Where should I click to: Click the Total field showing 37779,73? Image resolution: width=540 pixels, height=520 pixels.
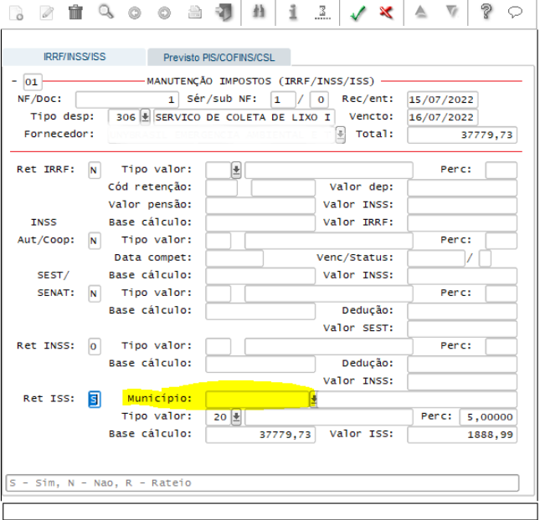point(462,135)
